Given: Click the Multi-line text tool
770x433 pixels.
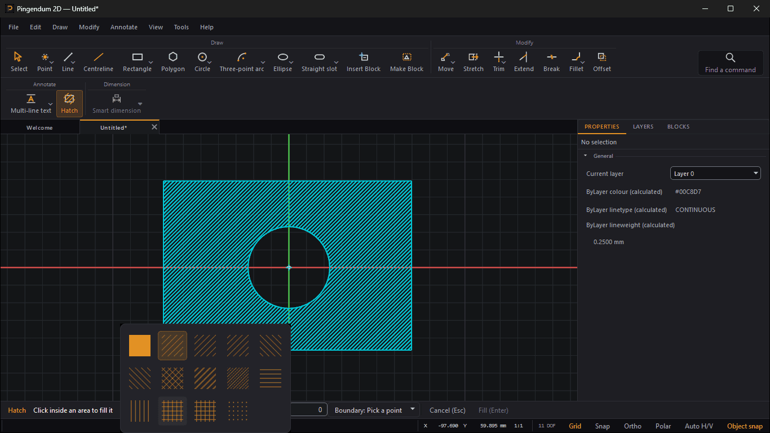Looking at the screenshot, I should [x=31, y=104].
